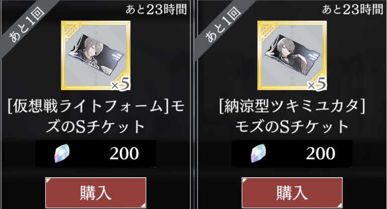Click the left crystal gem currency icon
Image resolution: width=387 pixels, height=209 pixels.
62,154
